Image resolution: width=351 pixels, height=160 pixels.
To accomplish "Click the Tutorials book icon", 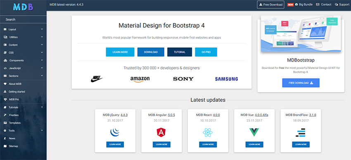I will point(5,107).
